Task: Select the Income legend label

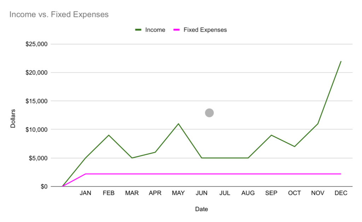Action: [x=155, y=30]
